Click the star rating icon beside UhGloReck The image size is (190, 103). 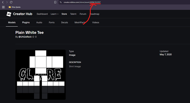(33, 37)
